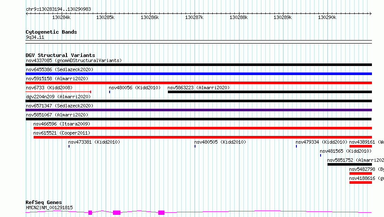Select the black nsv5863223 variant bar
This screenshot has height=217, width=384.
tap(270, 92)
